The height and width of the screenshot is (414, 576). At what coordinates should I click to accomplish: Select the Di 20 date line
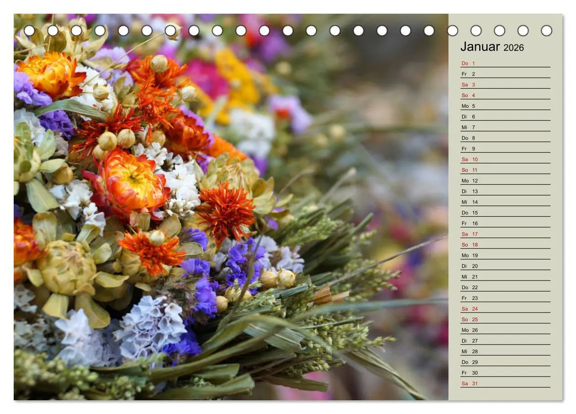tap(505, 266)
